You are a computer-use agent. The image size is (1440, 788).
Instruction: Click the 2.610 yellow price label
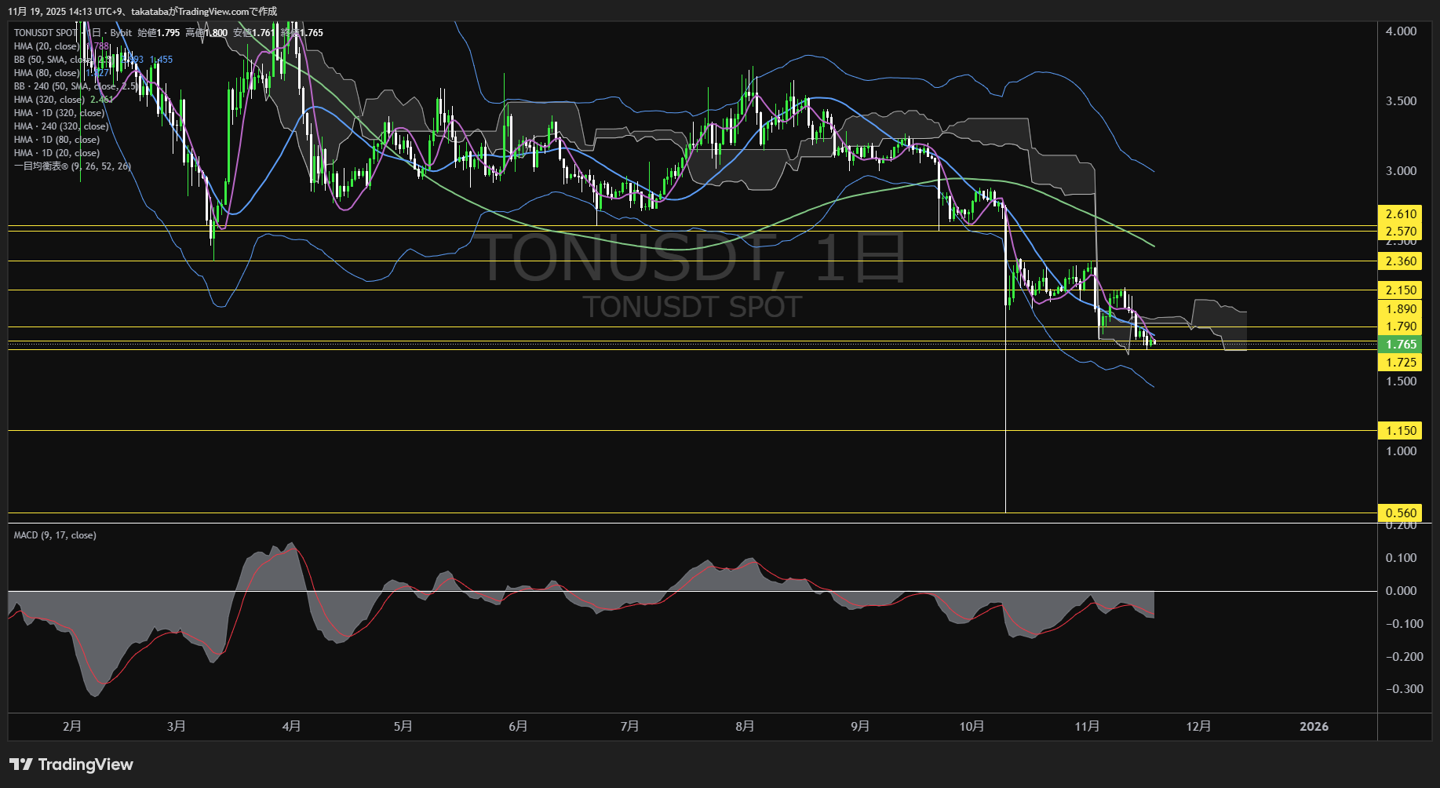pyautogui.click(x=1400, y=214)
